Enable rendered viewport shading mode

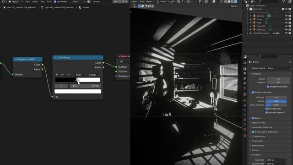pyautogui.click(x=236, y=1)
